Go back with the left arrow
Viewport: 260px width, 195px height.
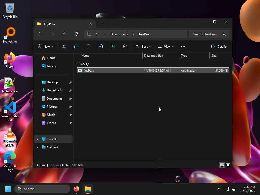click(40, 34)
